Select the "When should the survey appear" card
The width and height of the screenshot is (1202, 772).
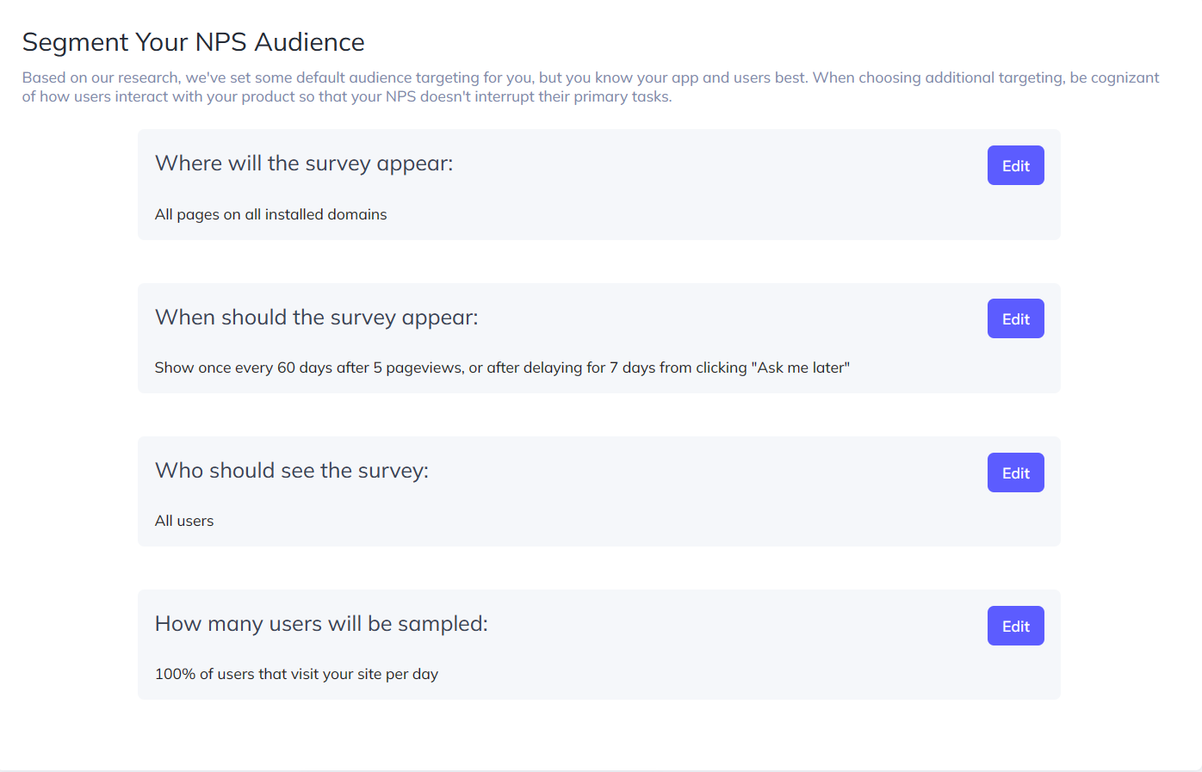[x=598, y=338]
